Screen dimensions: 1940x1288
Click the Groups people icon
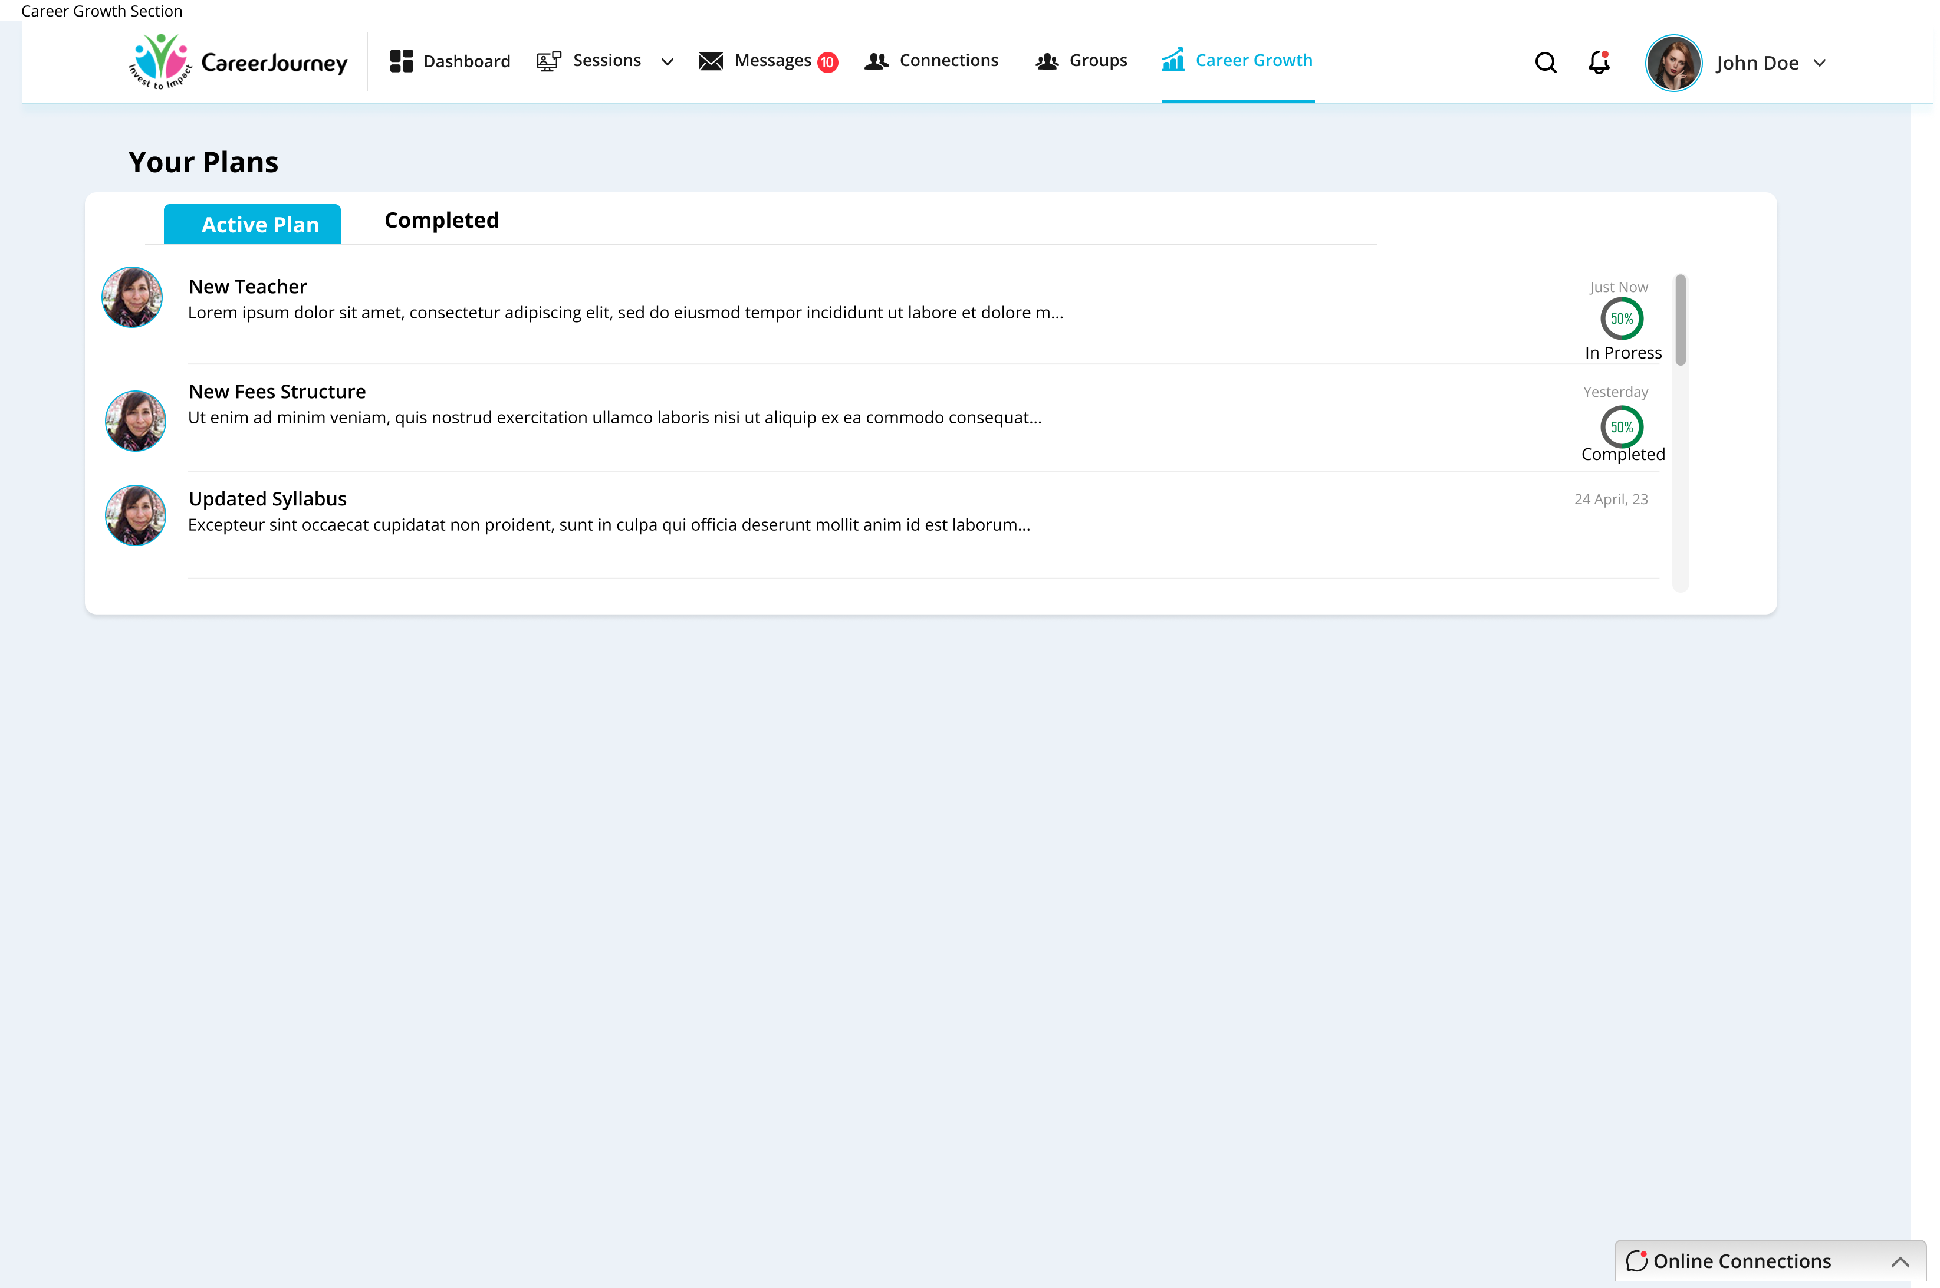(1047, 61)
